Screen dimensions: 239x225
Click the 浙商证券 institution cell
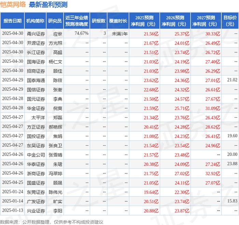tap(36, 174)
